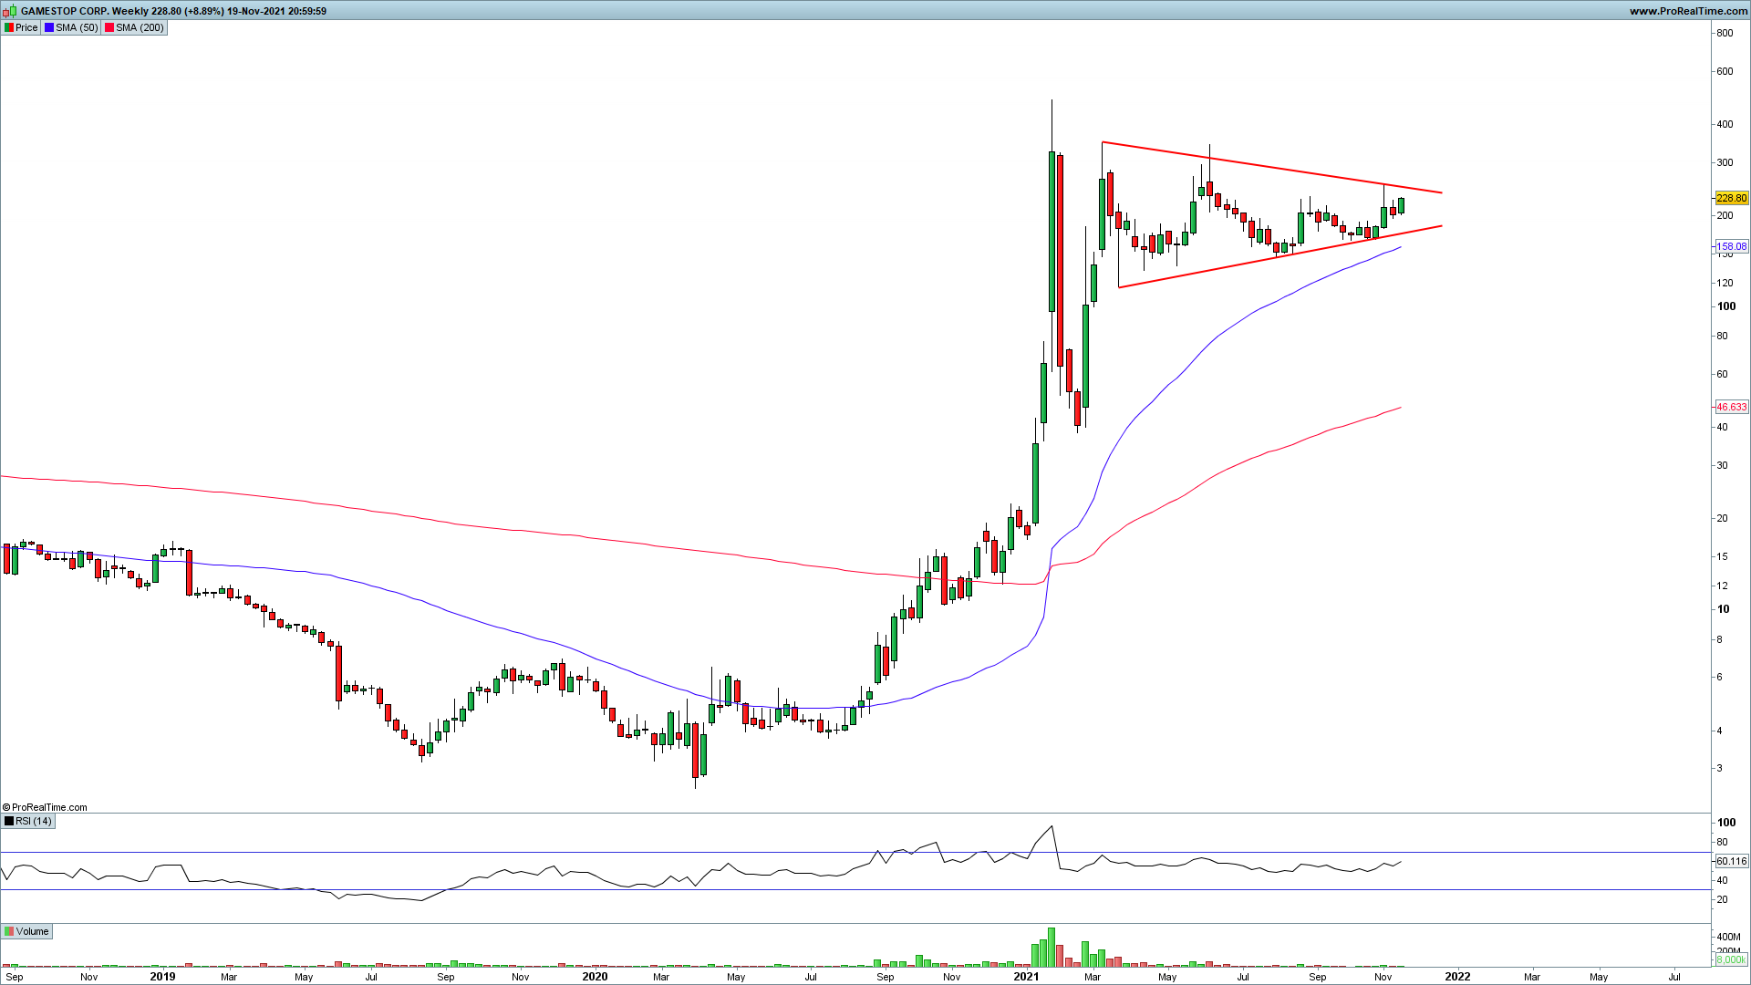Image resolution: width=1751 pixels, height=985 pixels.
Task: Click the Volume panel label
Action: [x=32, y=931]
